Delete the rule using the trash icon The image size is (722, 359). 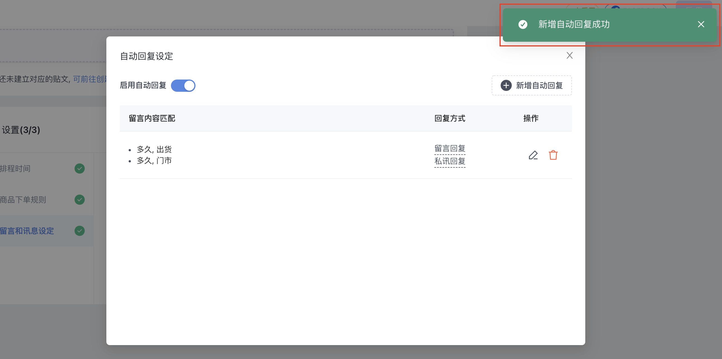click(553, 155)
